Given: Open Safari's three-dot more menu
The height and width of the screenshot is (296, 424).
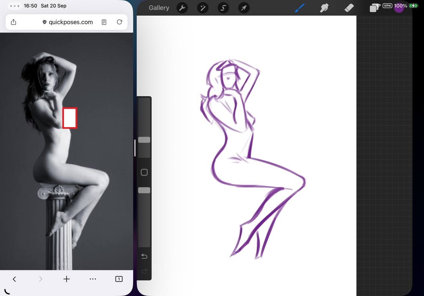Looking at the screenshot, I should pyautogui.click(x=93, y=279).
